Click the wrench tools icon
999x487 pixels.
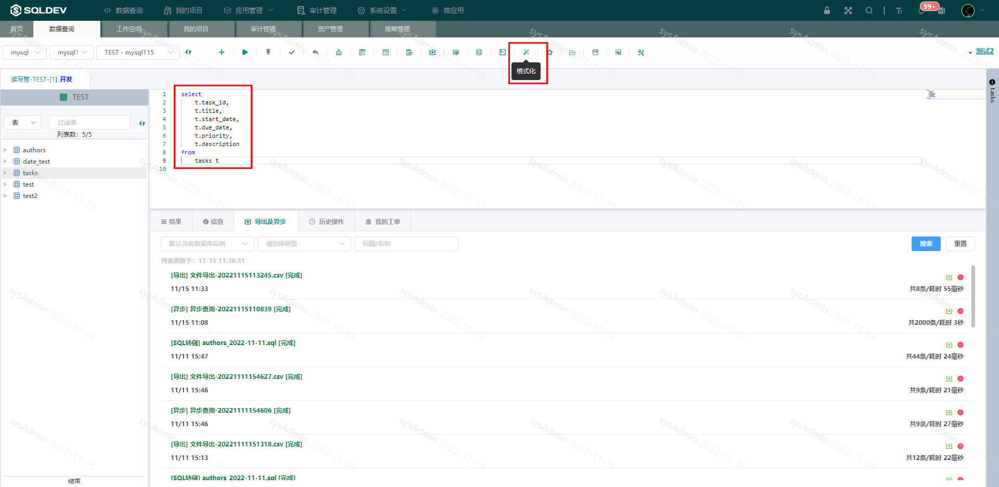[641, 52]
